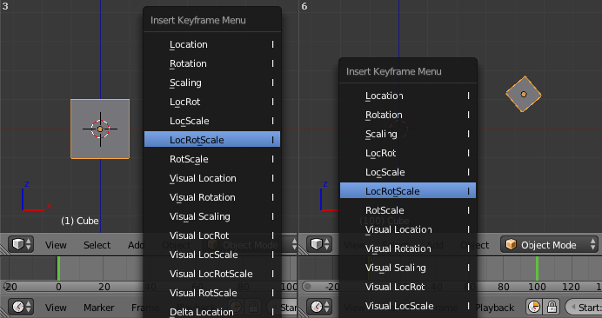Choose RotScale in right Insert Keyframe Menu
The width and height of the screenshot is (602, 318).
click(408, 210)
